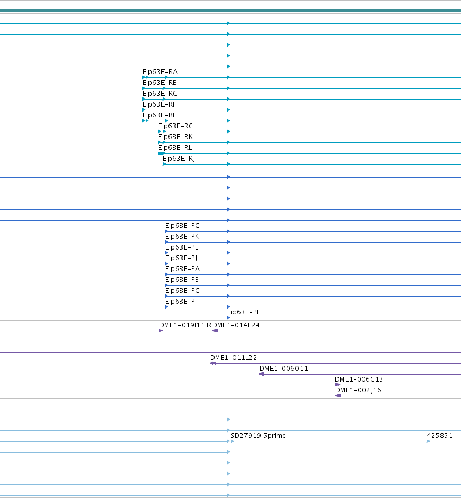Image resolution: width=461 pixels, height=498 pixels.
Task: Click the thick teal bar at top
Action: pos(231,10)
